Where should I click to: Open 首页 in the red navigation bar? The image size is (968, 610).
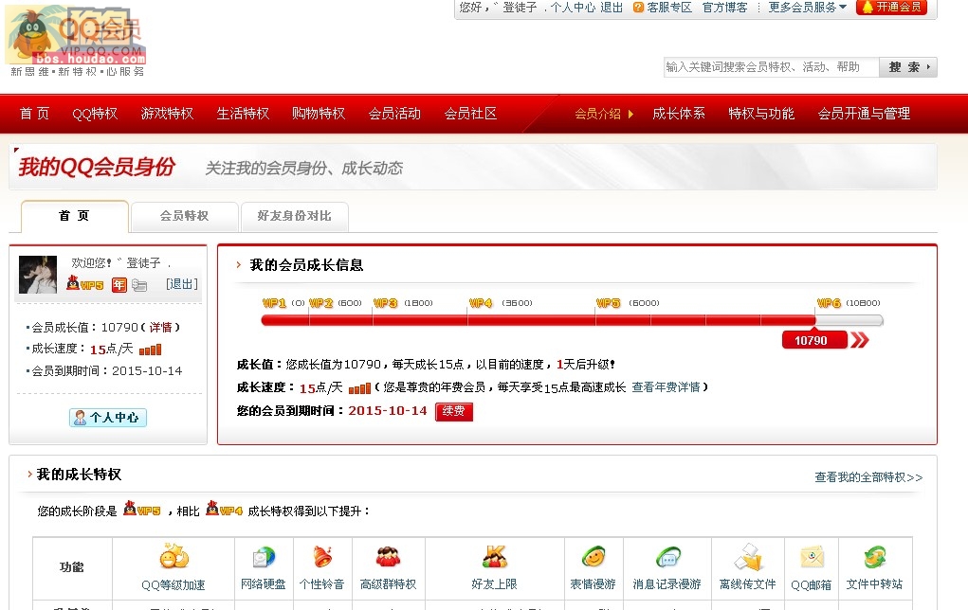pos(34,114)
